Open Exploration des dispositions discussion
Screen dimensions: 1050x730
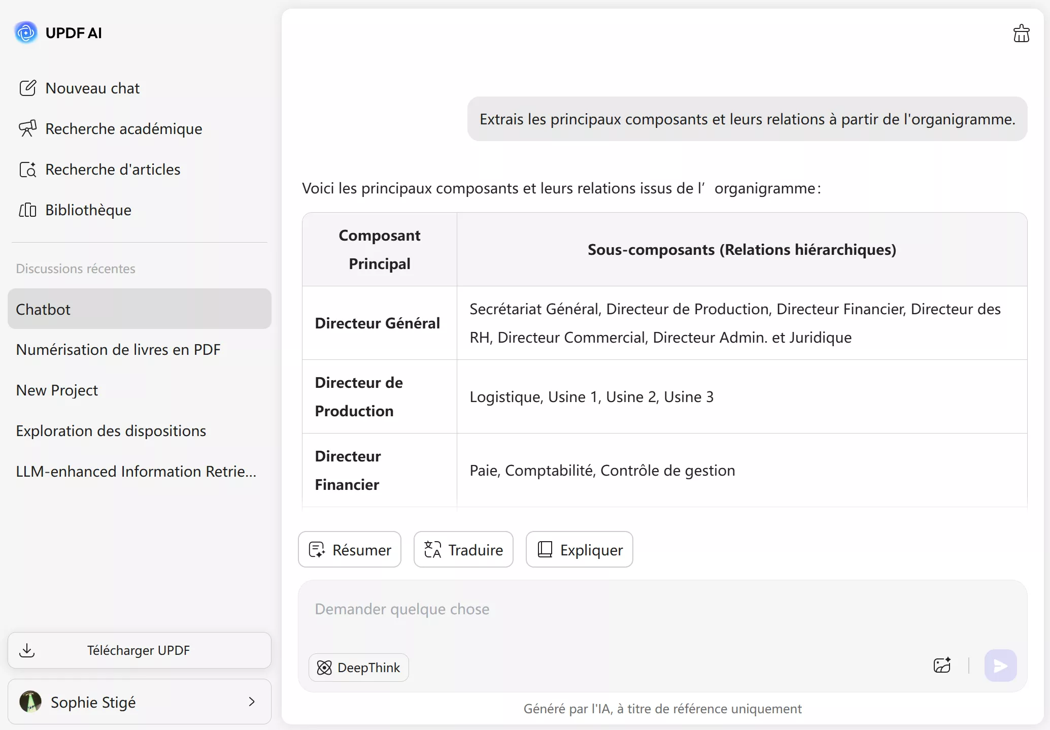(x=111, y=430)
